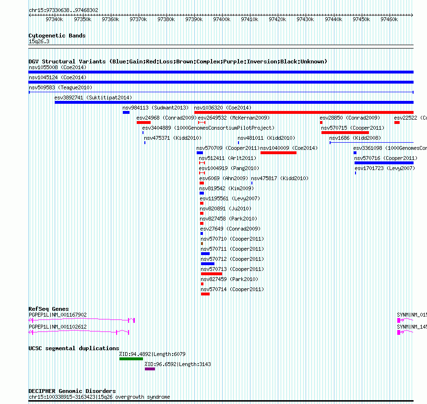The width and height of the screenshot is (427, 404).
Task: Open the 15q26 overgrowth syndrome entry
Action: tap(99, 397)
